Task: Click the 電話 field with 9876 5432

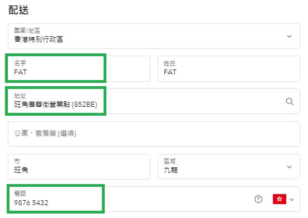Action: point(154,199)
